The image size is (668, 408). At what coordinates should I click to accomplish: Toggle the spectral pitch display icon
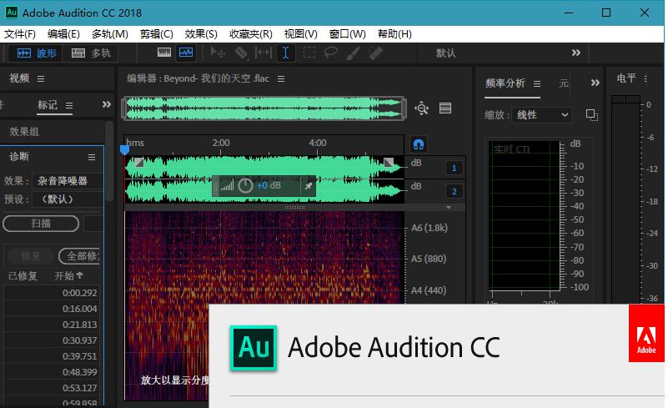[186, 53]
